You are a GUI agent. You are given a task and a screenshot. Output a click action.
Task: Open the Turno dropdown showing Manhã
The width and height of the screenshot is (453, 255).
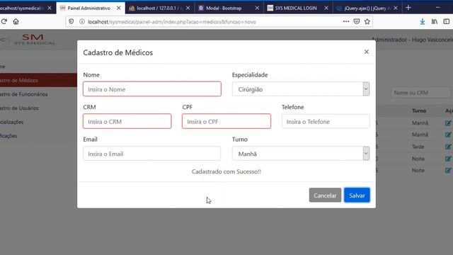click(301, 154)
